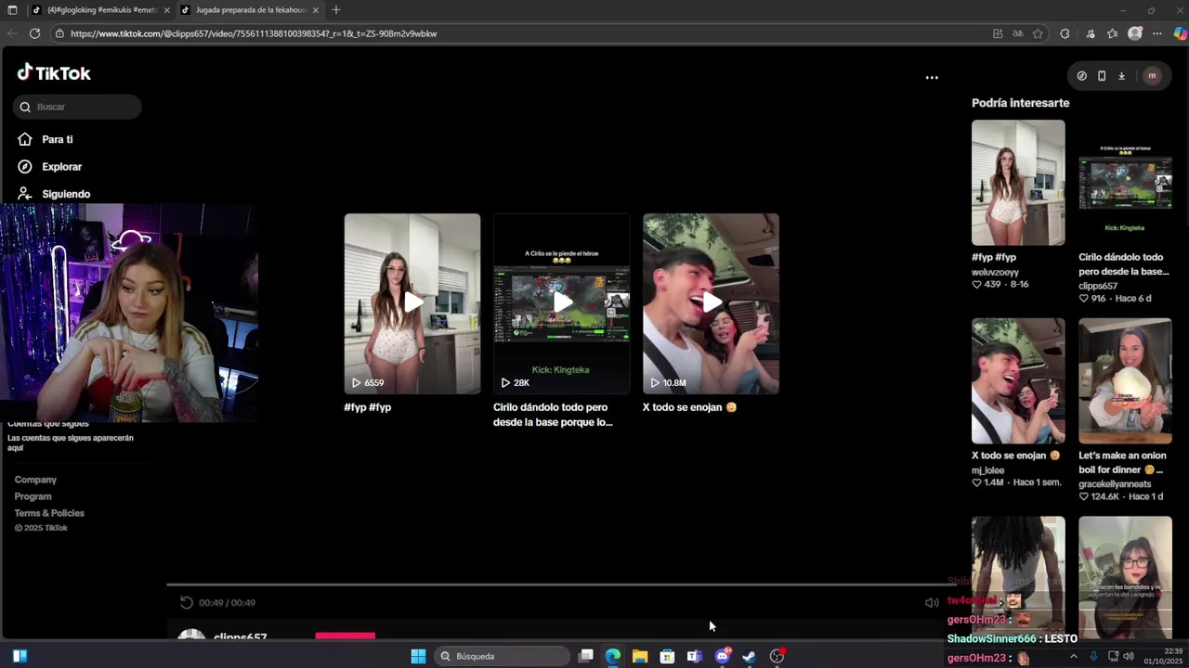Open sidebar thumbnail with 916 likes

pos(1125,183)
